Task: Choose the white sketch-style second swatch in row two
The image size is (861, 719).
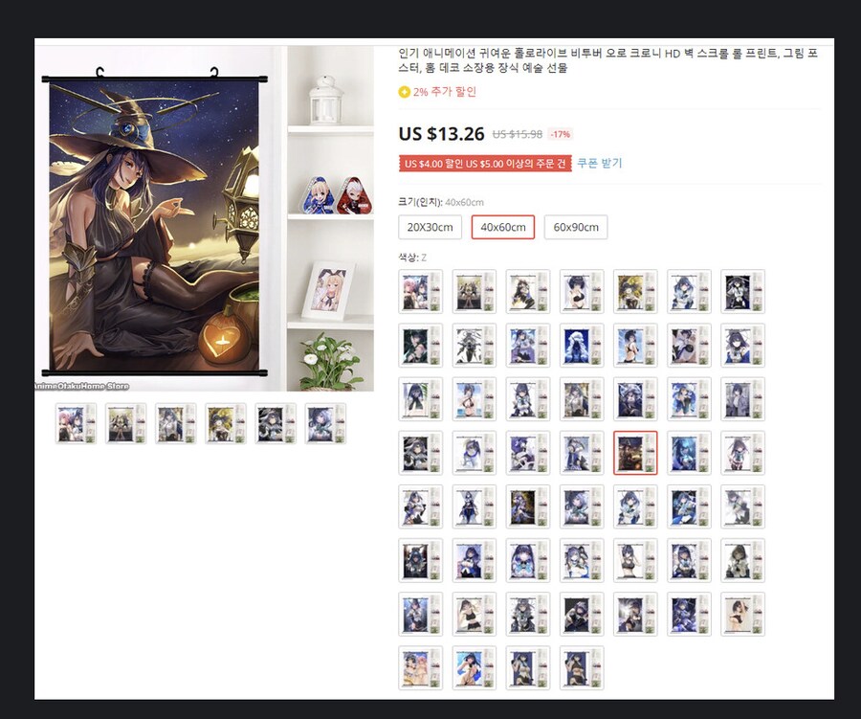Action: 475,346
